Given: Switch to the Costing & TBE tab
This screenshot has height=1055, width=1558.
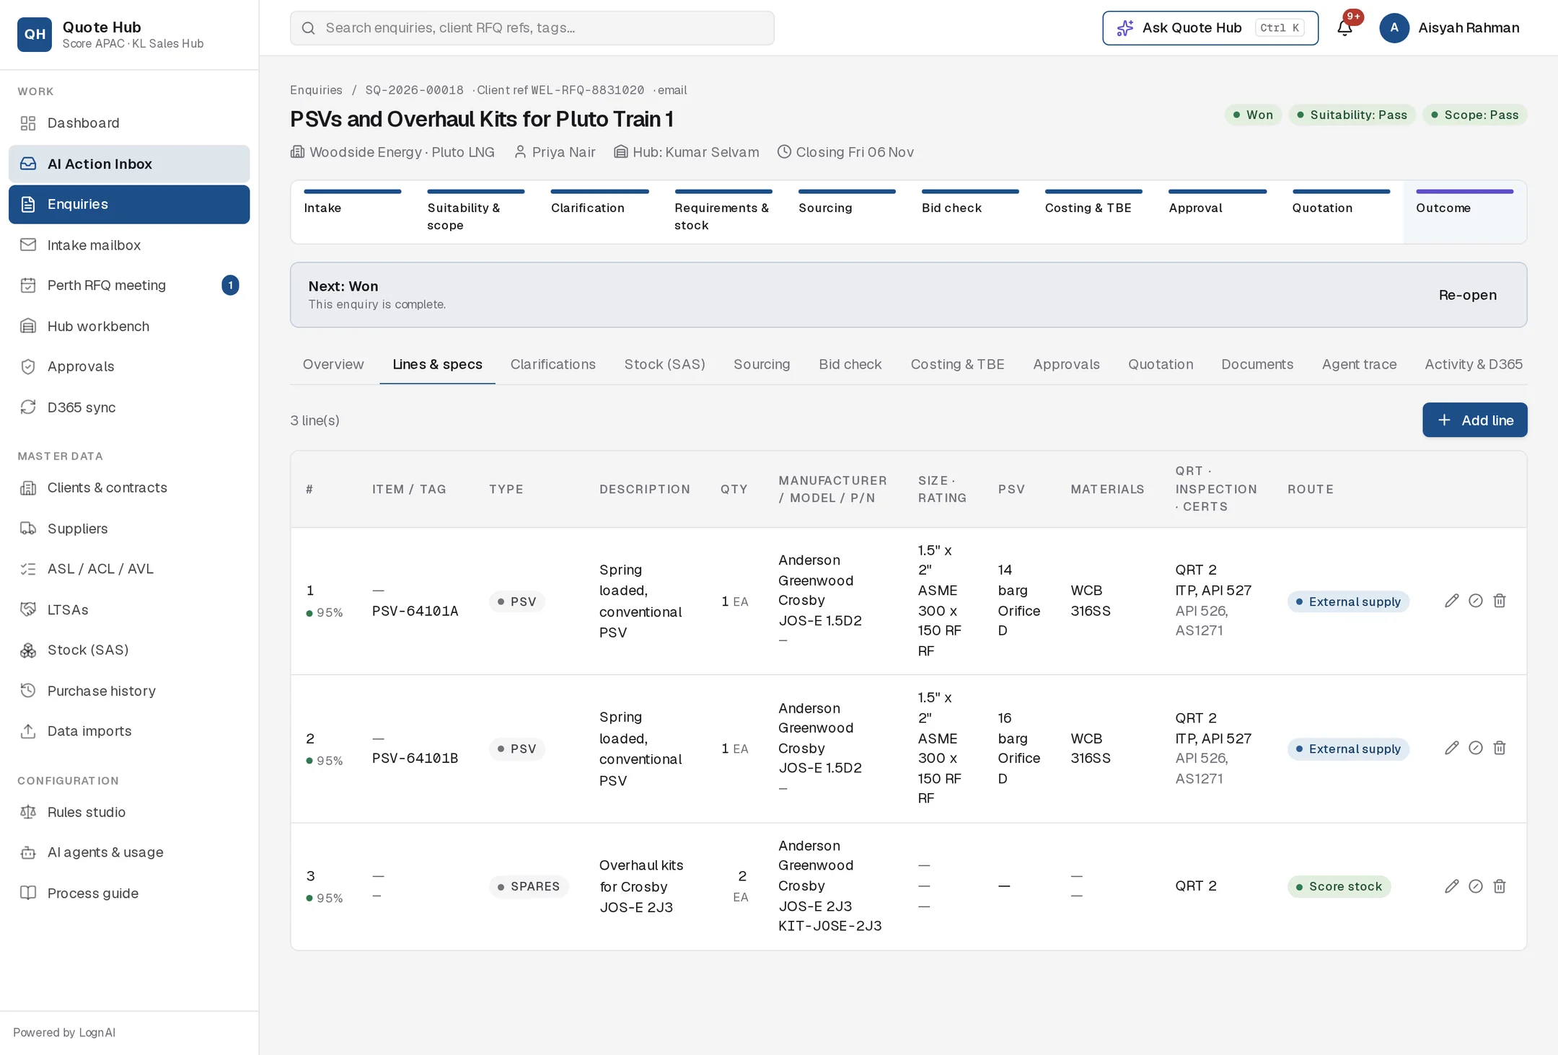Looking at the screenshot, I should pos(957,364).
